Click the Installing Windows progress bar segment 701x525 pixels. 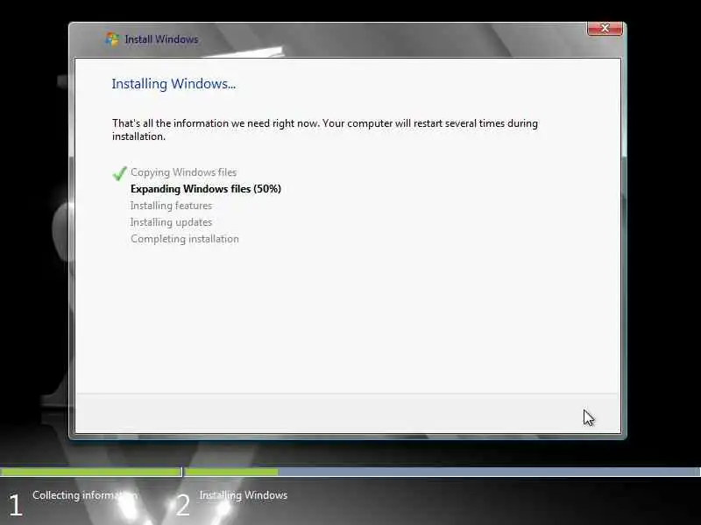[443, 472]
